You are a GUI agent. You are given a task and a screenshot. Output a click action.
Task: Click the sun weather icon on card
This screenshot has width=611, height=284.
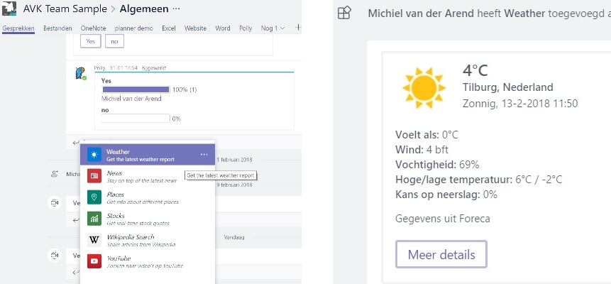[x=424, y=88]
